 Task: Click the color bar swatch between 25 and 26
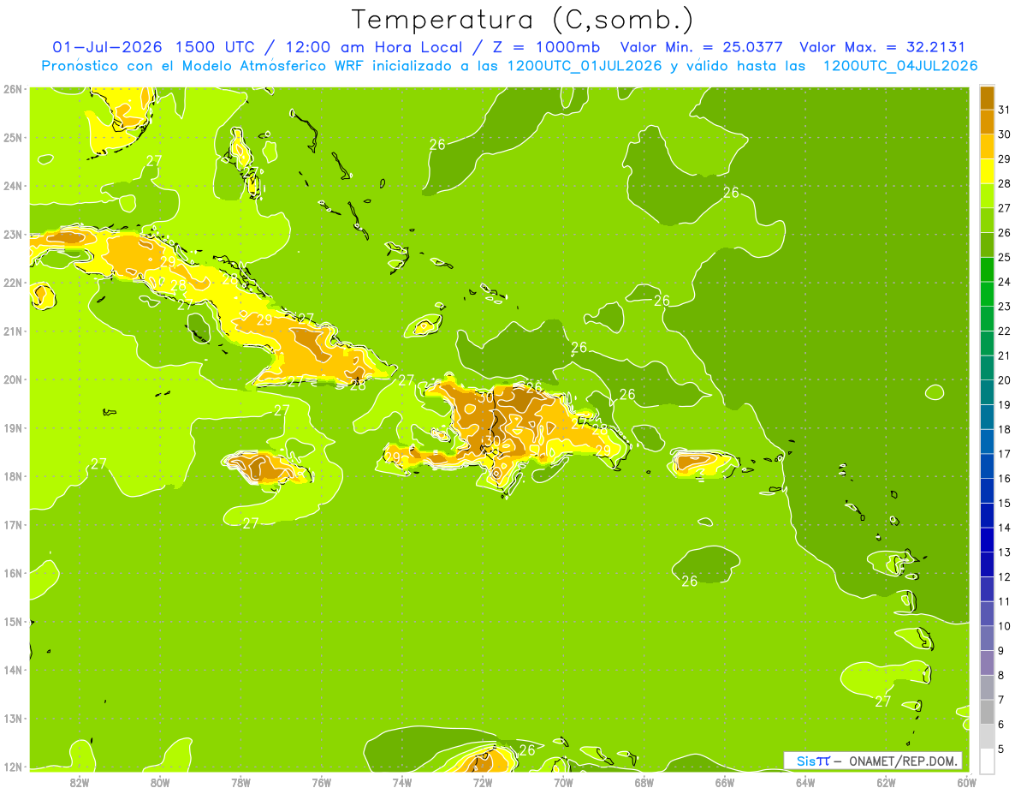click(988, 244)
